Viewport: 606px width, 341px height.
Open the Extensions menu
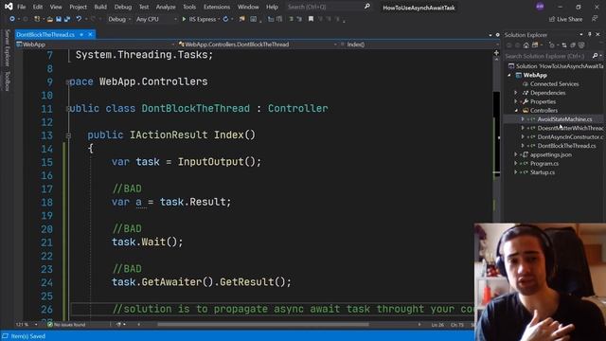click(x=217, y=7)
